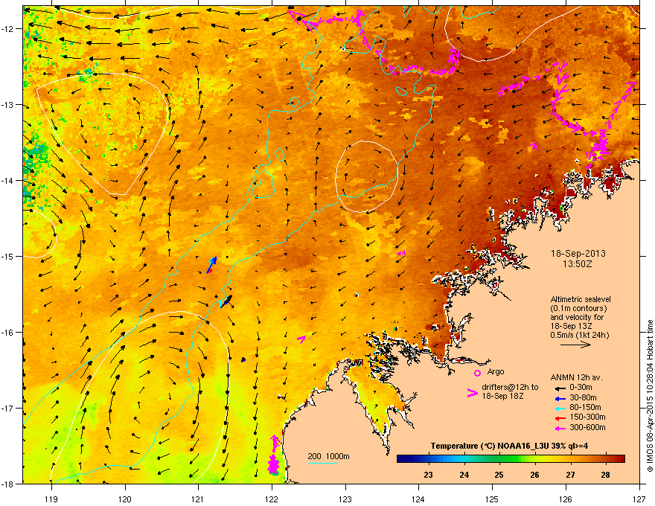Click the '30-80m' depth label

pyautogui.click(x=583, y=397)
